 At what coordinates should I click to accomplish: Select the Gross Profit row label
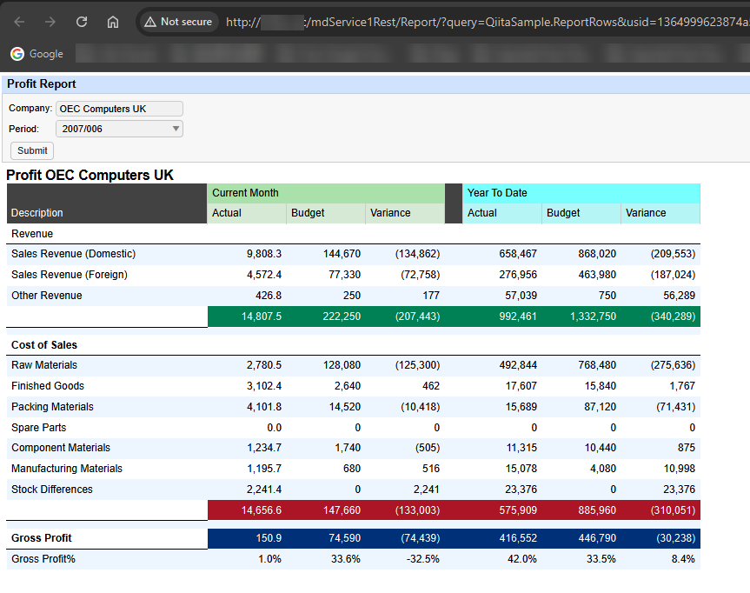click(41, 538)
